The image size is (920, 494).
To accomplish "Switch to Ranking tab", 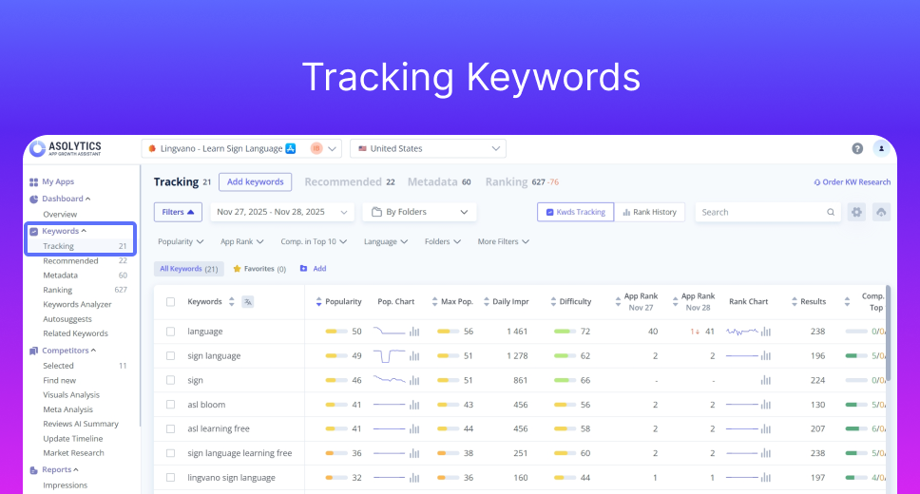I will point(522,181).
